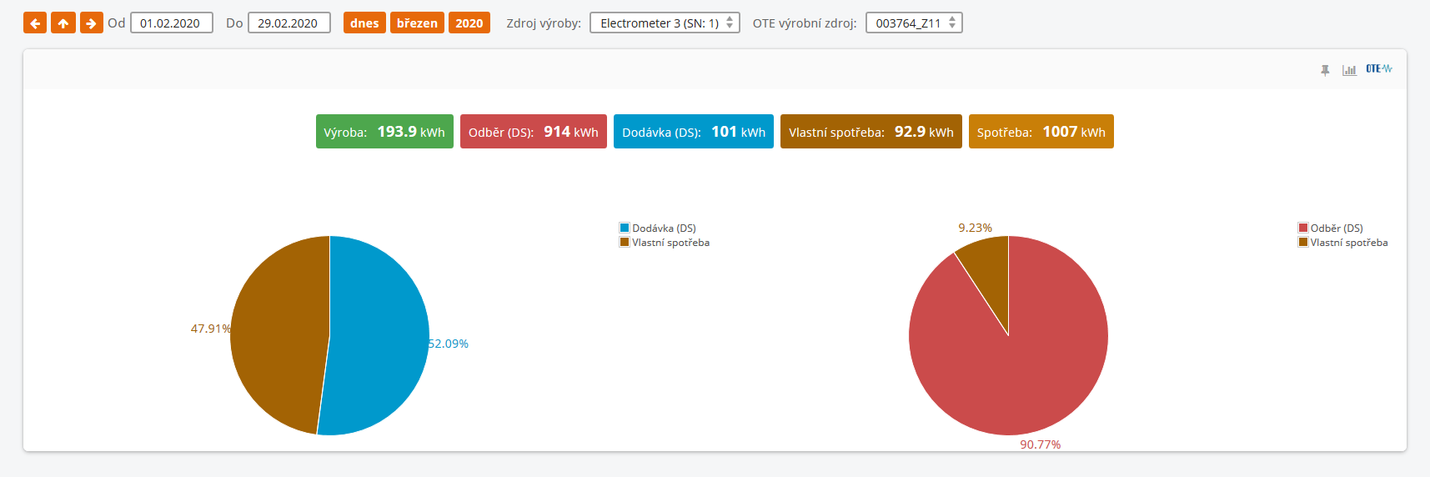Open the OTE logo icon
The width and height of the screenshot is (1430, 477).
click(1379, 69)
